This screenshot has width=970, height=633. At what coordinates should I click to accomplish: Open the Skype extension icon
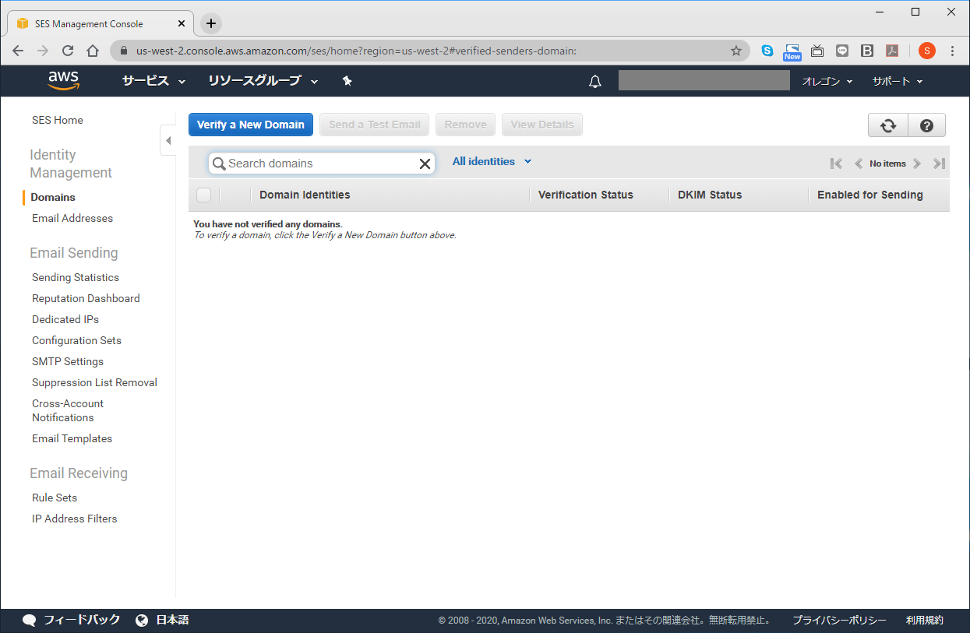click(767, 51)
